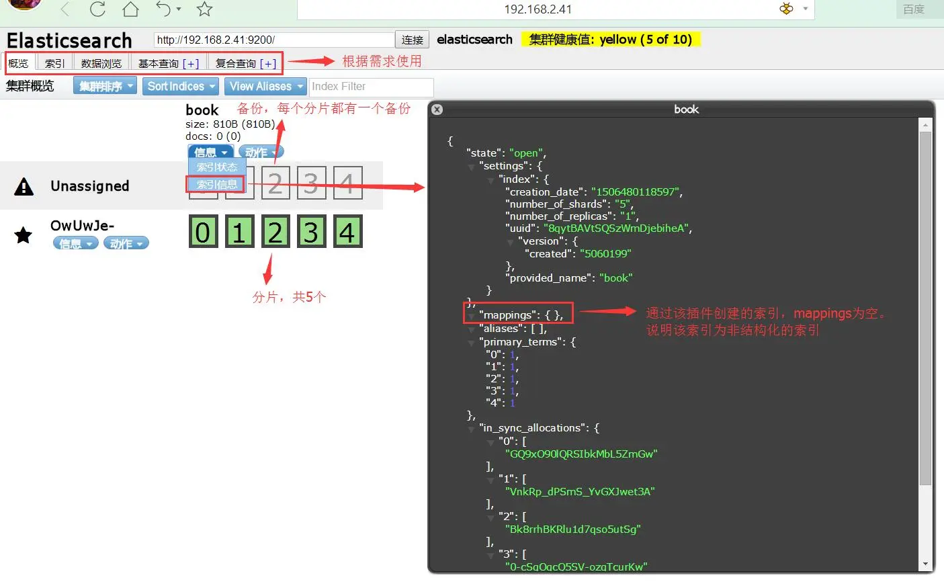The image size is (944, 588).
Task: Click the popup scrollbar down arrow
Action: click(x=925, y=564)
